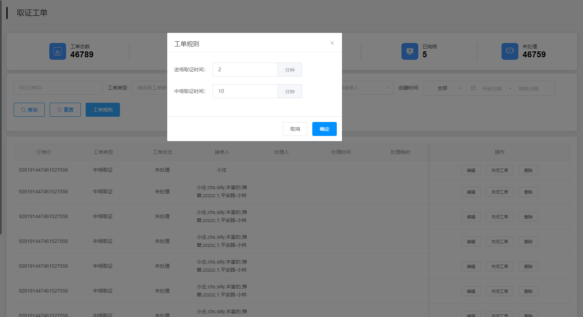The width and height of the screenshot is (583, 317).
Task: Click the total work orders chart icon
Action: [57, 51]
